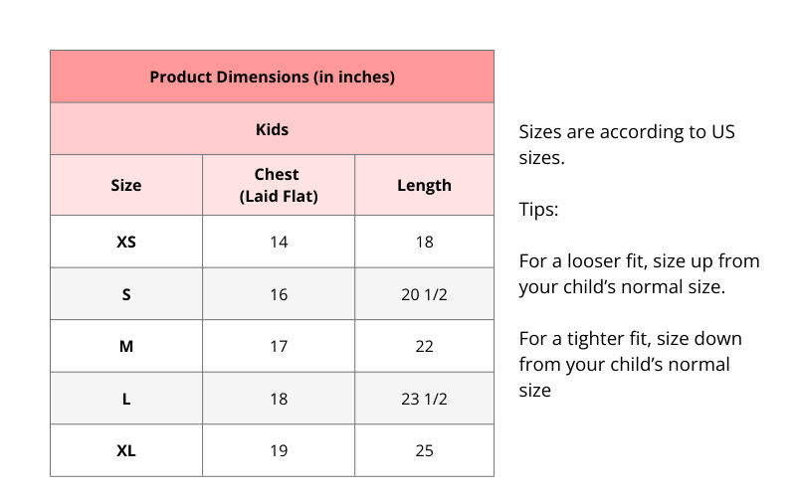
Task: Click the Product Dimensions header cell
Action: pos(272,77)
